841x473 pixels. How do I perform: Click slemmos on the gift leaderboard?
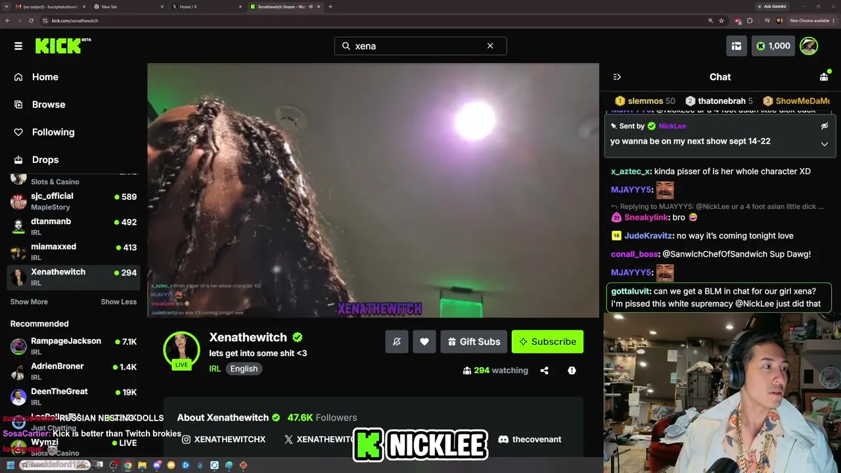pos(645,101)
